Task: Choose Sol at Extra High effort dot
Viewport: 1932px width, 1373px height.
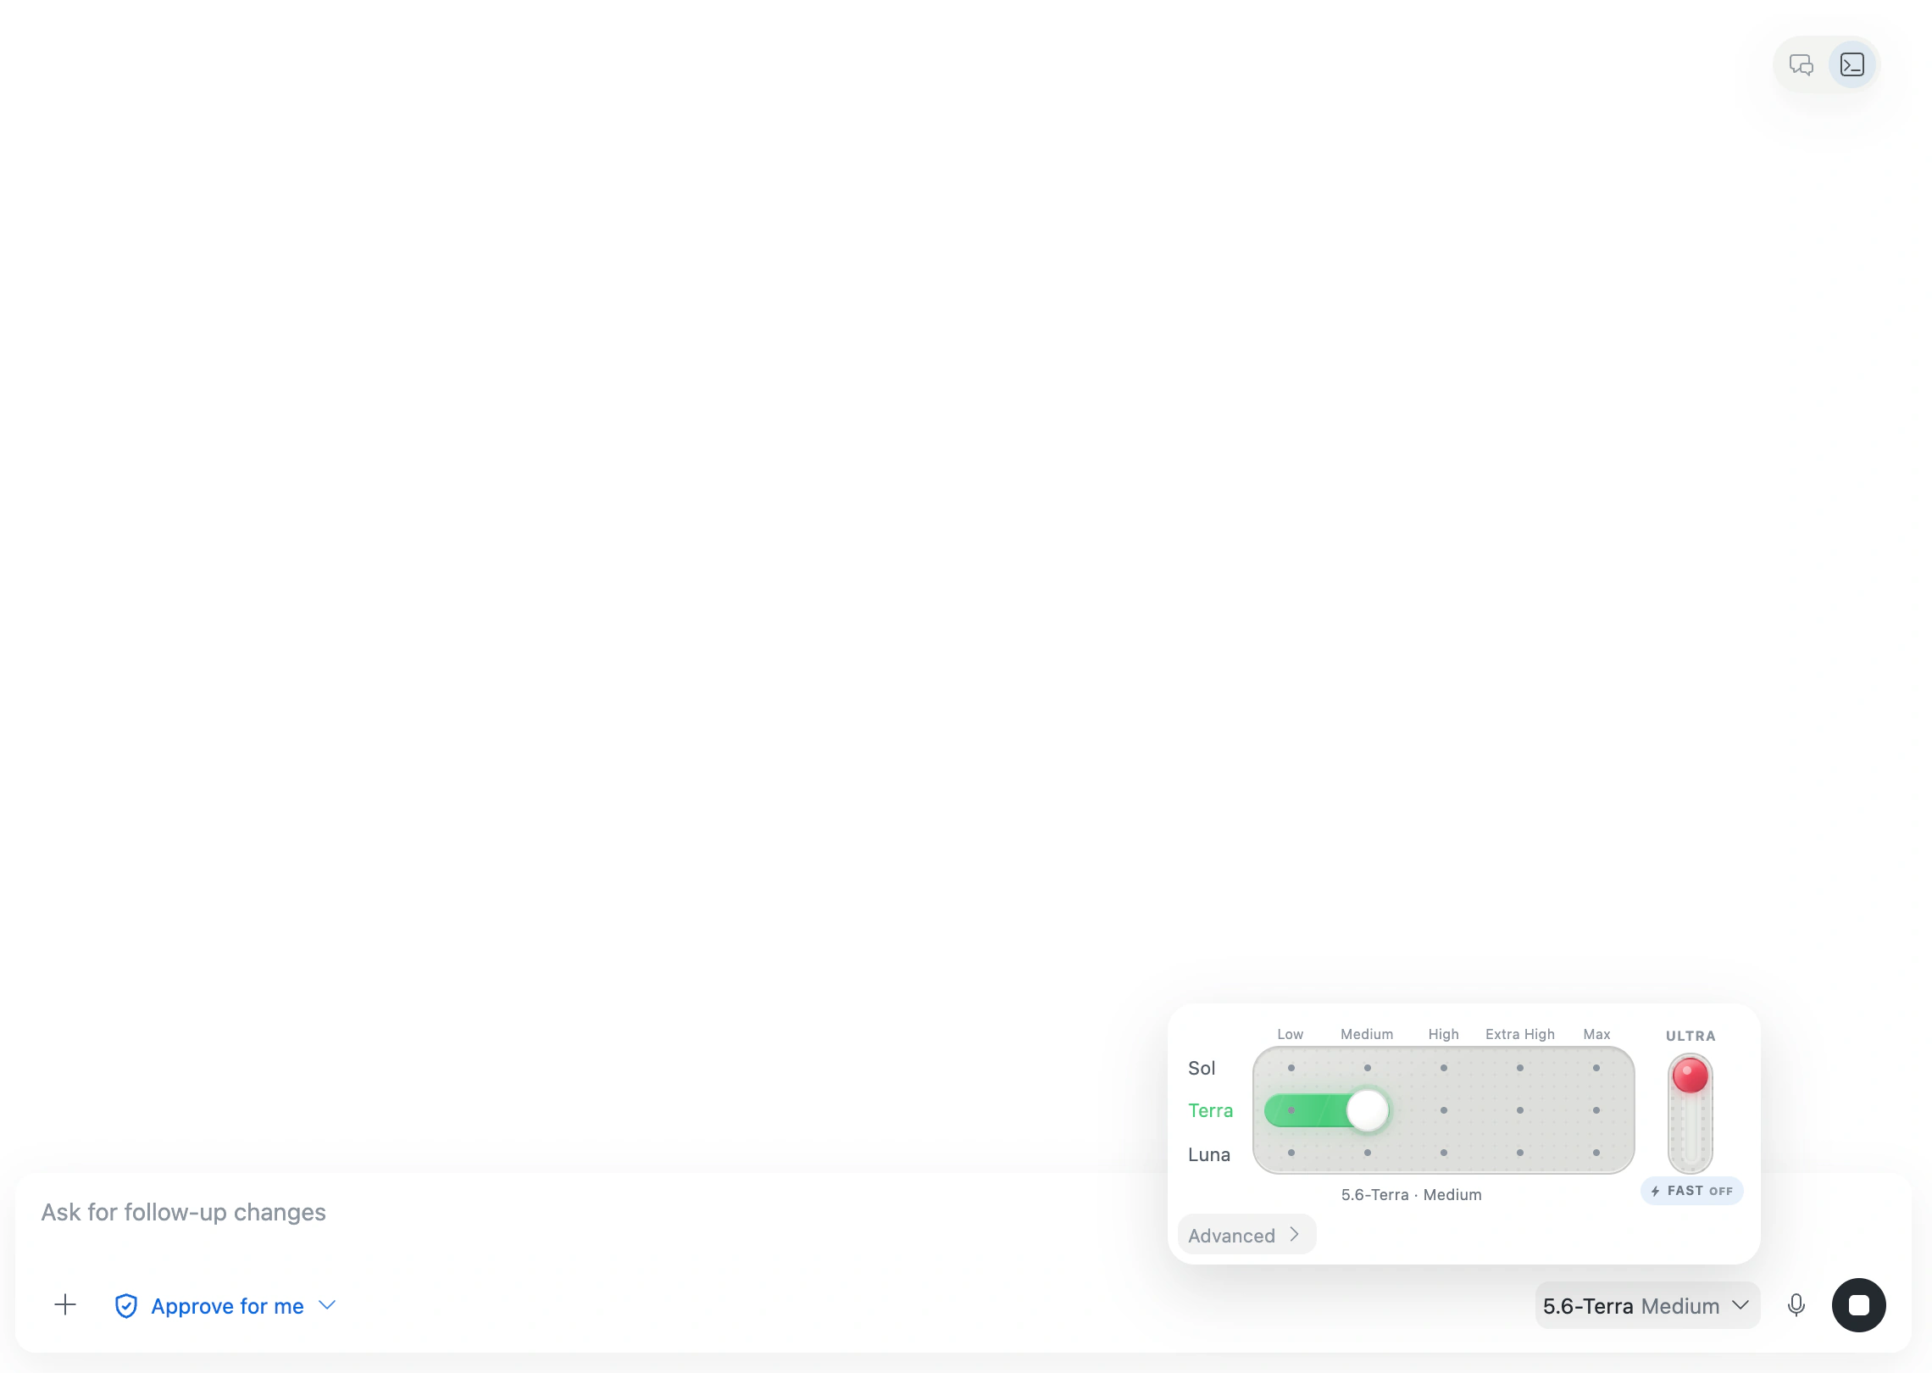Action: [1520, 1068]
